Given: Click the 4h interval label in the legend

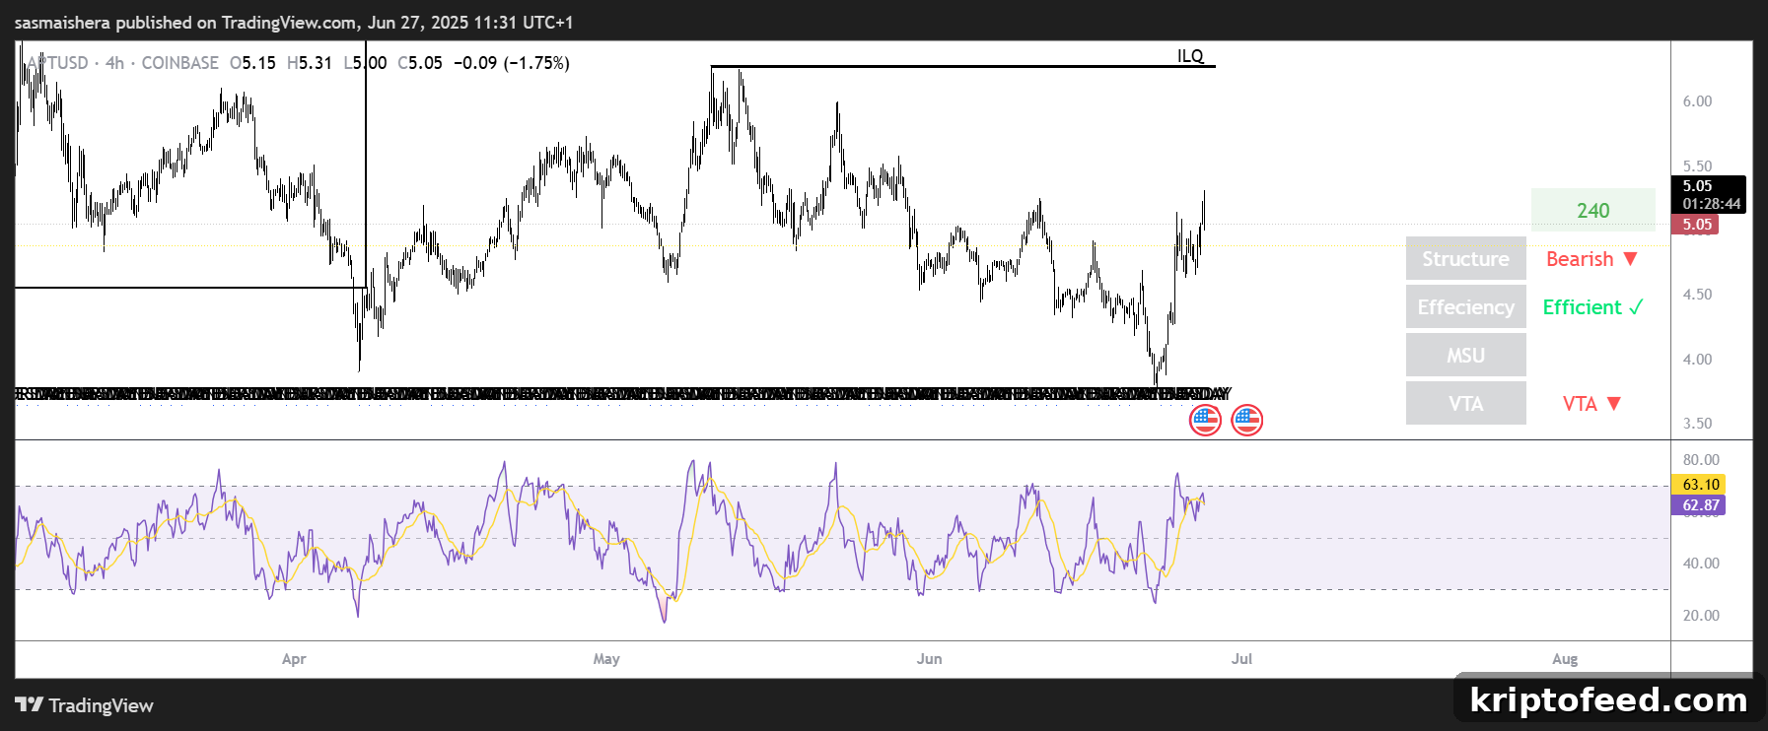Looking at the screenshot, I should click(115, 63).
